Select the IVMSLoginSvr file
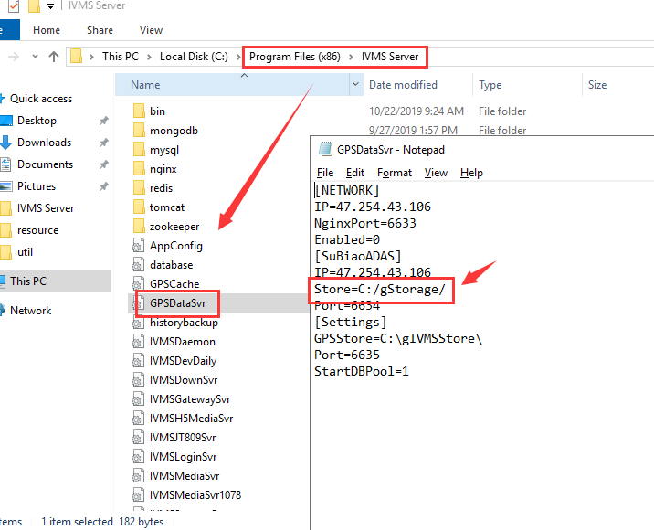Image resolution: width=654 pixels, height=530 pixels. pos(183,457)
